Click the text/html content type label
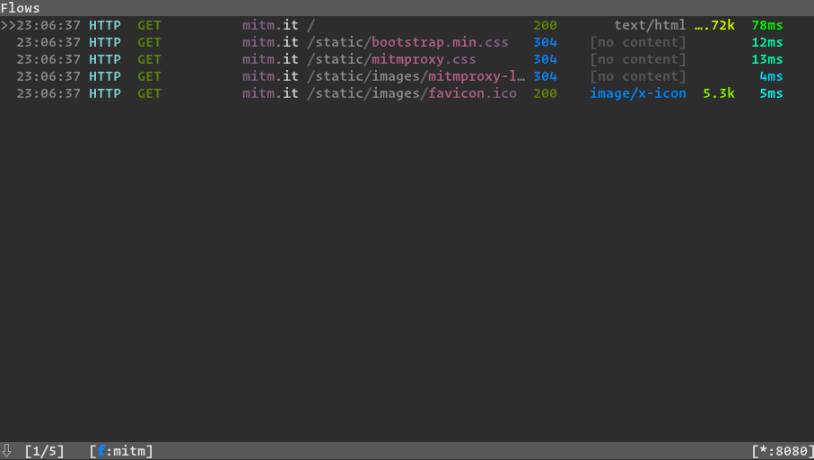This screenshot has width=814, height=460. click(650, 26)
